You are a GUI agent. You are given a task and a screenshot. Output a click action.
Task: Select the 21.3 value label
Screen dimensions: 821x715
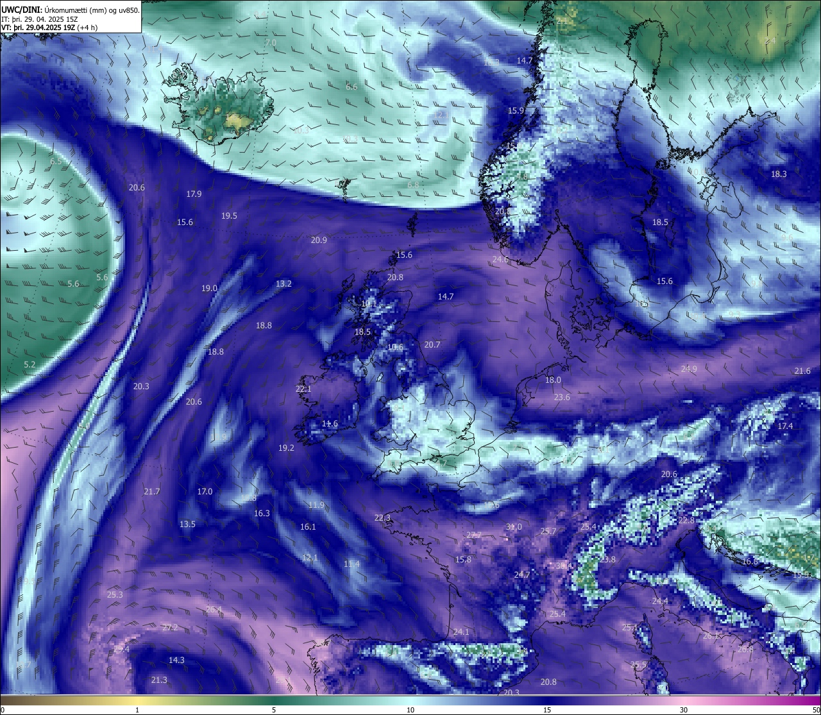coord(159,680)
